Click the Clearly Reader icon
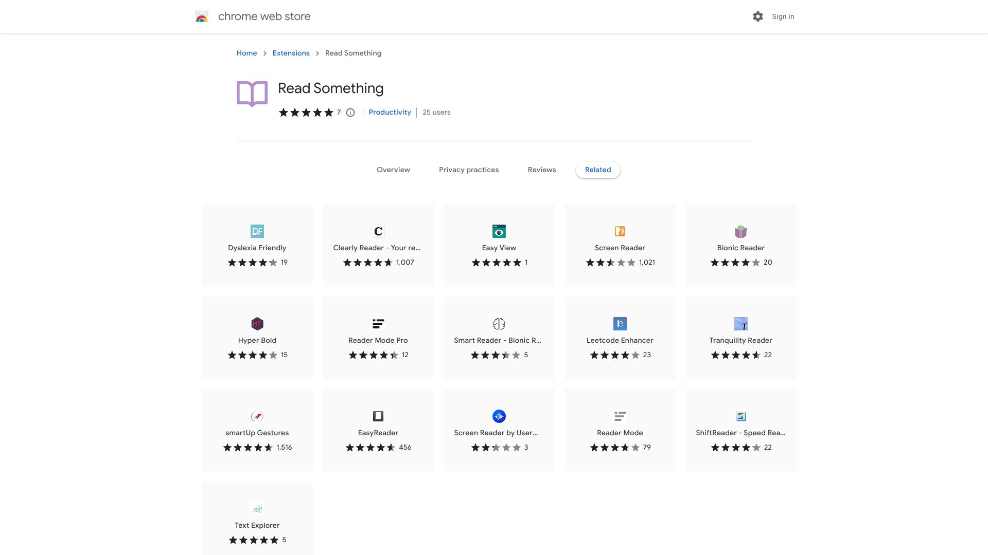Viewport: 988px width, 555px height. coord(378,231)
